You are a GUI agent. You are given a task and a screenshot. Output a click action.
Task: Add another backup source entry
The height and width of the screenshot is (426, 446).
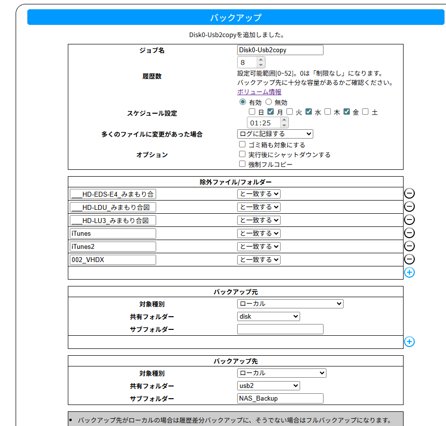(409, 342)
